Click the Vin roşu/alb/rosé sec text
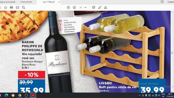 click(32, 56)
